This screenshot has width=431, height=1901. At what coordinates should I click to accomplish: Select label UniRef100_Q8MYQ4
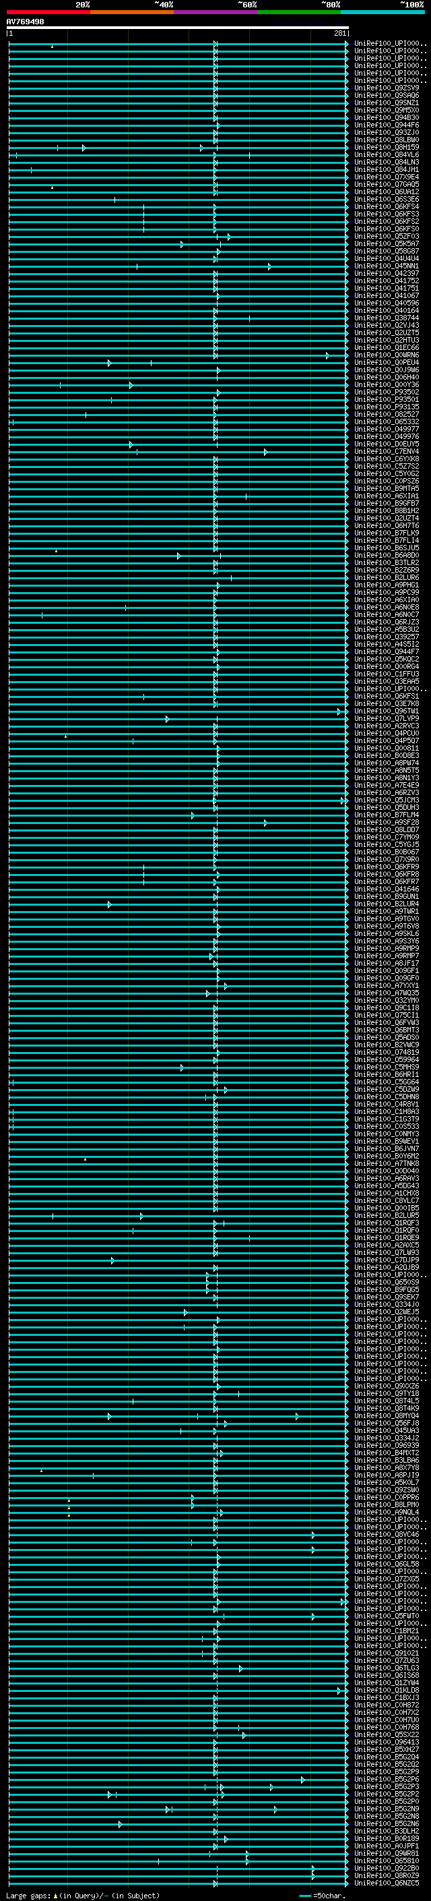[387, 1416]
